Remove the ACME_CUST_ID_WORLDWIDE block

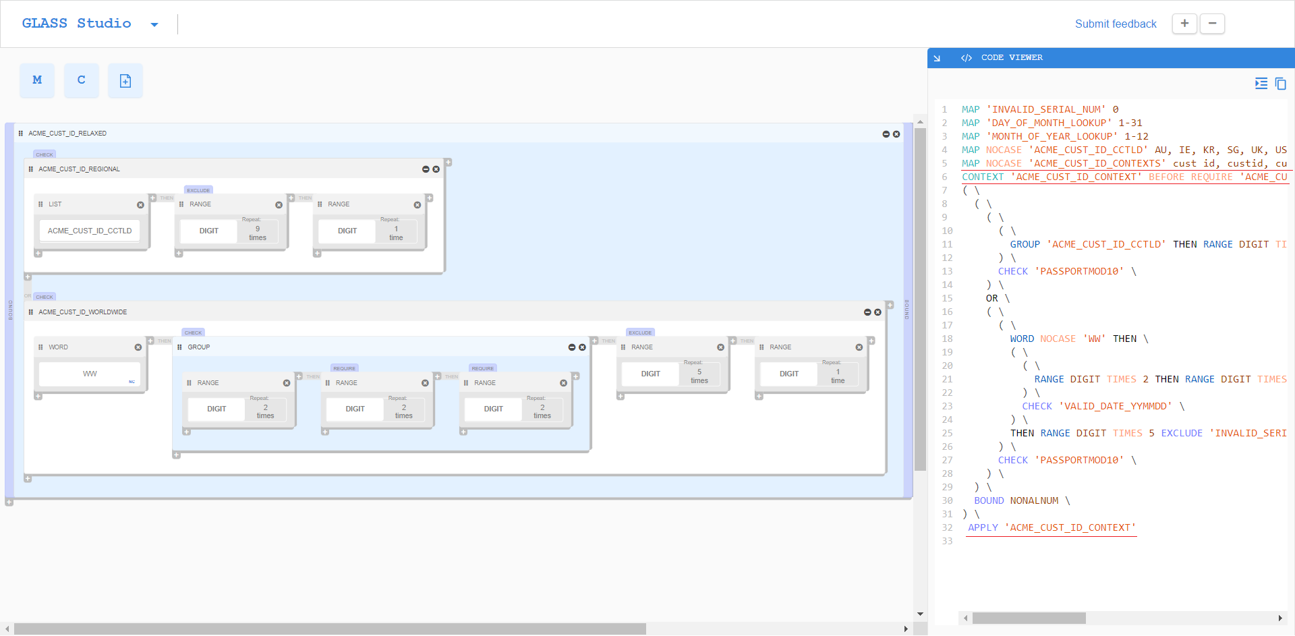tap(877, 312)
